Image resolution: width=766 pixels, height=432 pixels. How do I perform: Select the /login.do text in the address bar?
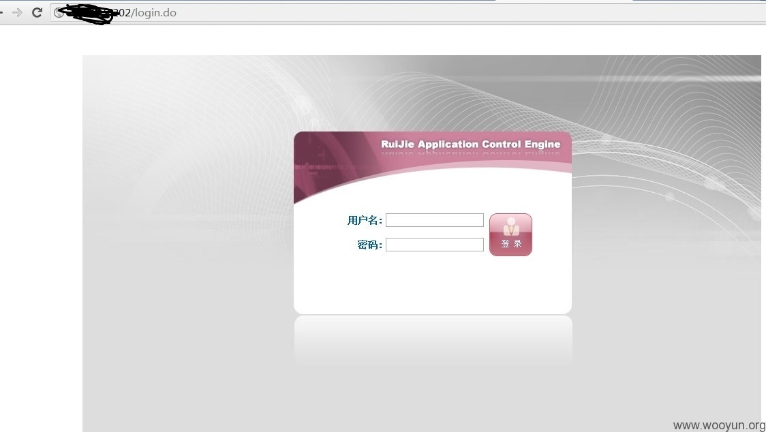(153, 13)
